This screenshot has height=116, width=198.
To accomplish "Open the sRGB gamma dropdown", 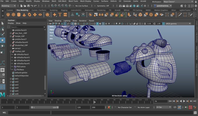I will click(x=178, y=24).
